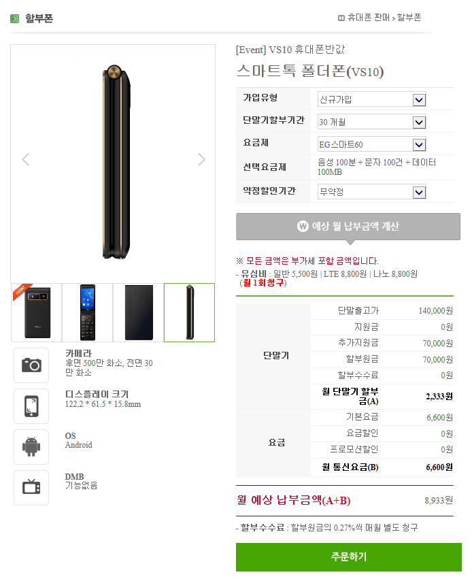
Task: Click the green 주문하기 order button
Action: [349, 557]
